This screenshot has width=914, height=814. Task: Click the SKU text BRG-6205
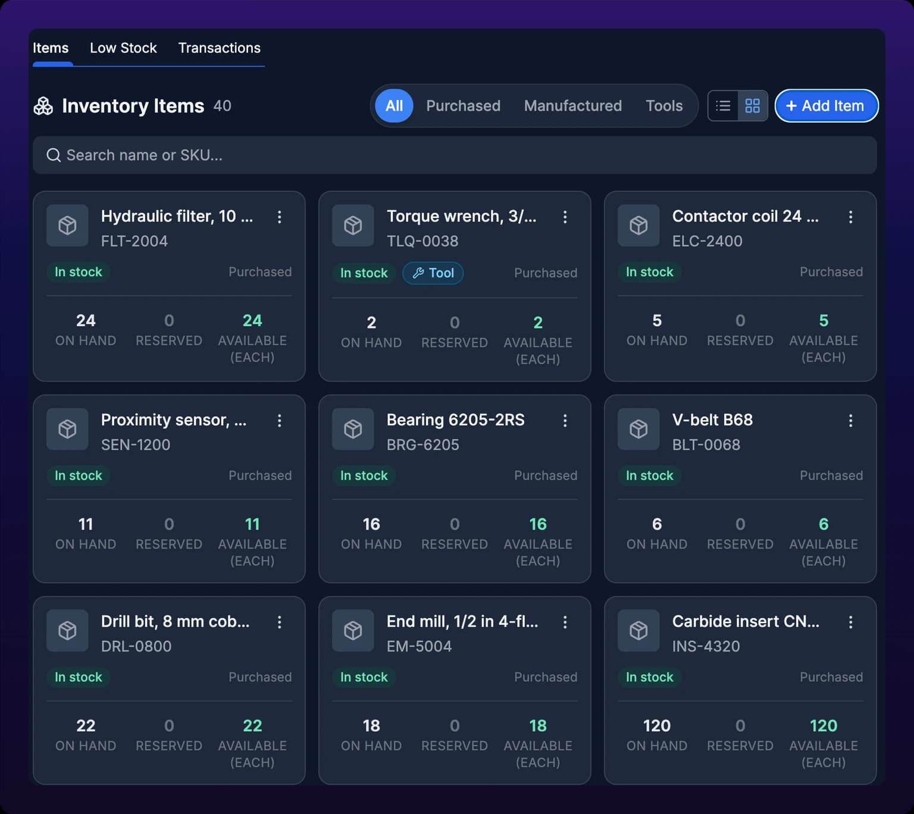pos(423,444)
